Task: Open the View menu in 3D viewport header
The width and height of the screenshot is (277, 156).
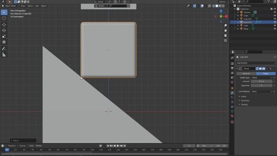Action: (23, 6)
